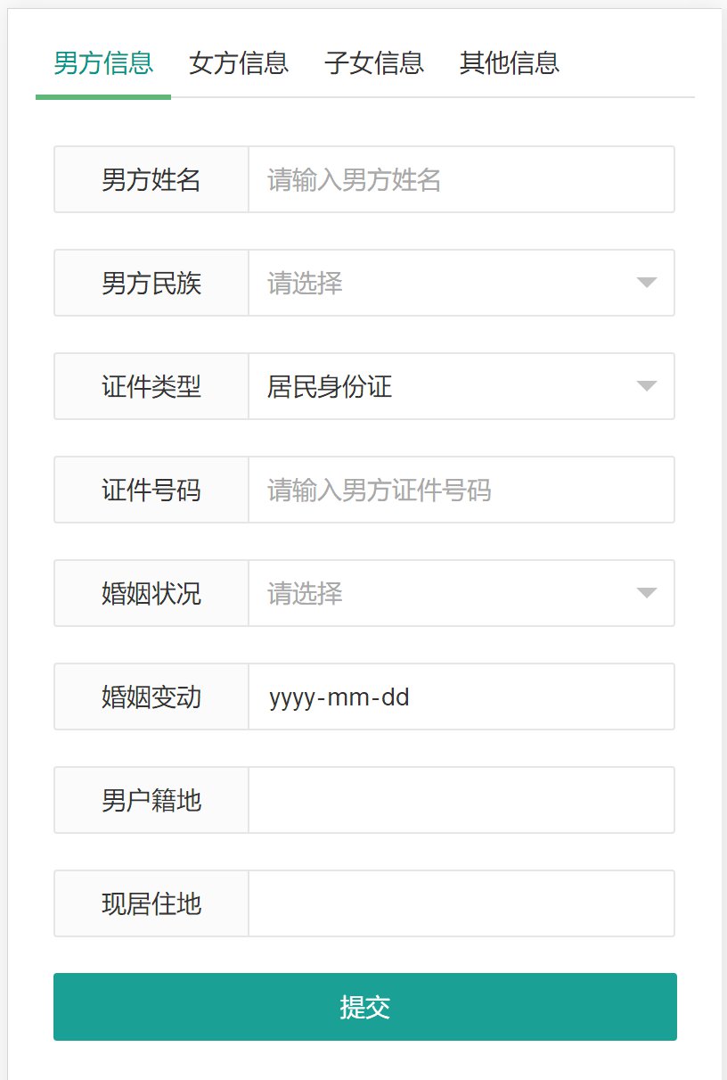Viewport: 727px width, 1080px height.
Task: Click the 现居住地 label
Action: [151, 903]
